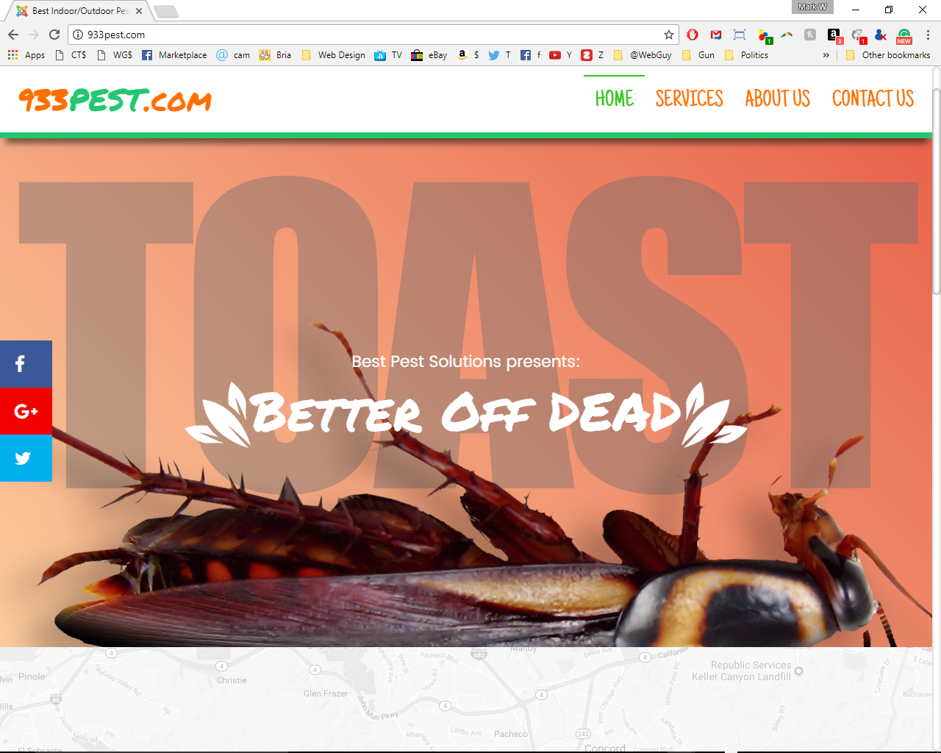Open the red Opera-style extension icon
This screenshot has width=941, height=753.
click(x=693, y=35)
